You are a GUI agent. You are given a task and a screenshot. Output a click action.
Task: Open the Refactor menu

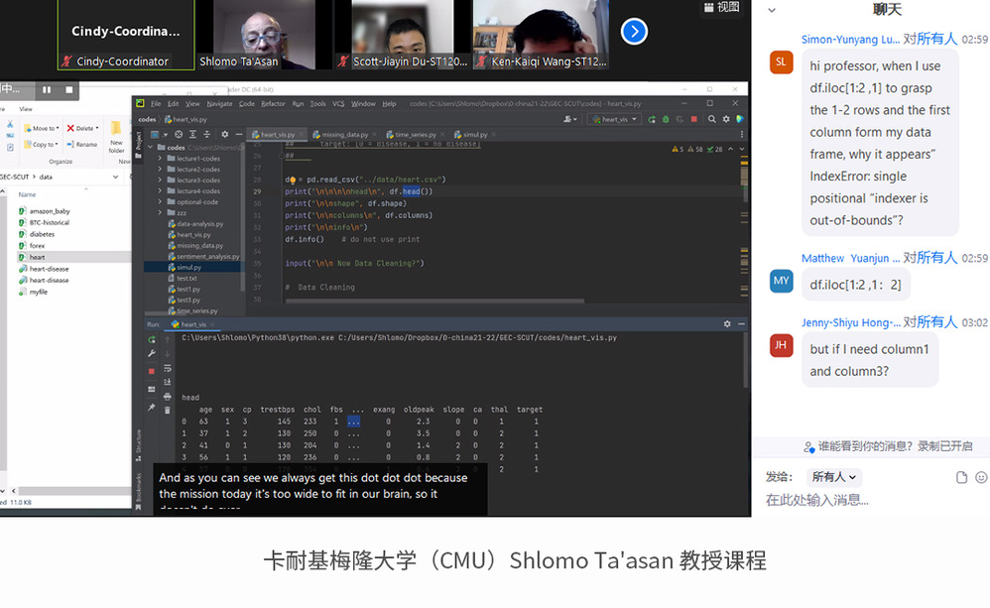click(273, 103)
